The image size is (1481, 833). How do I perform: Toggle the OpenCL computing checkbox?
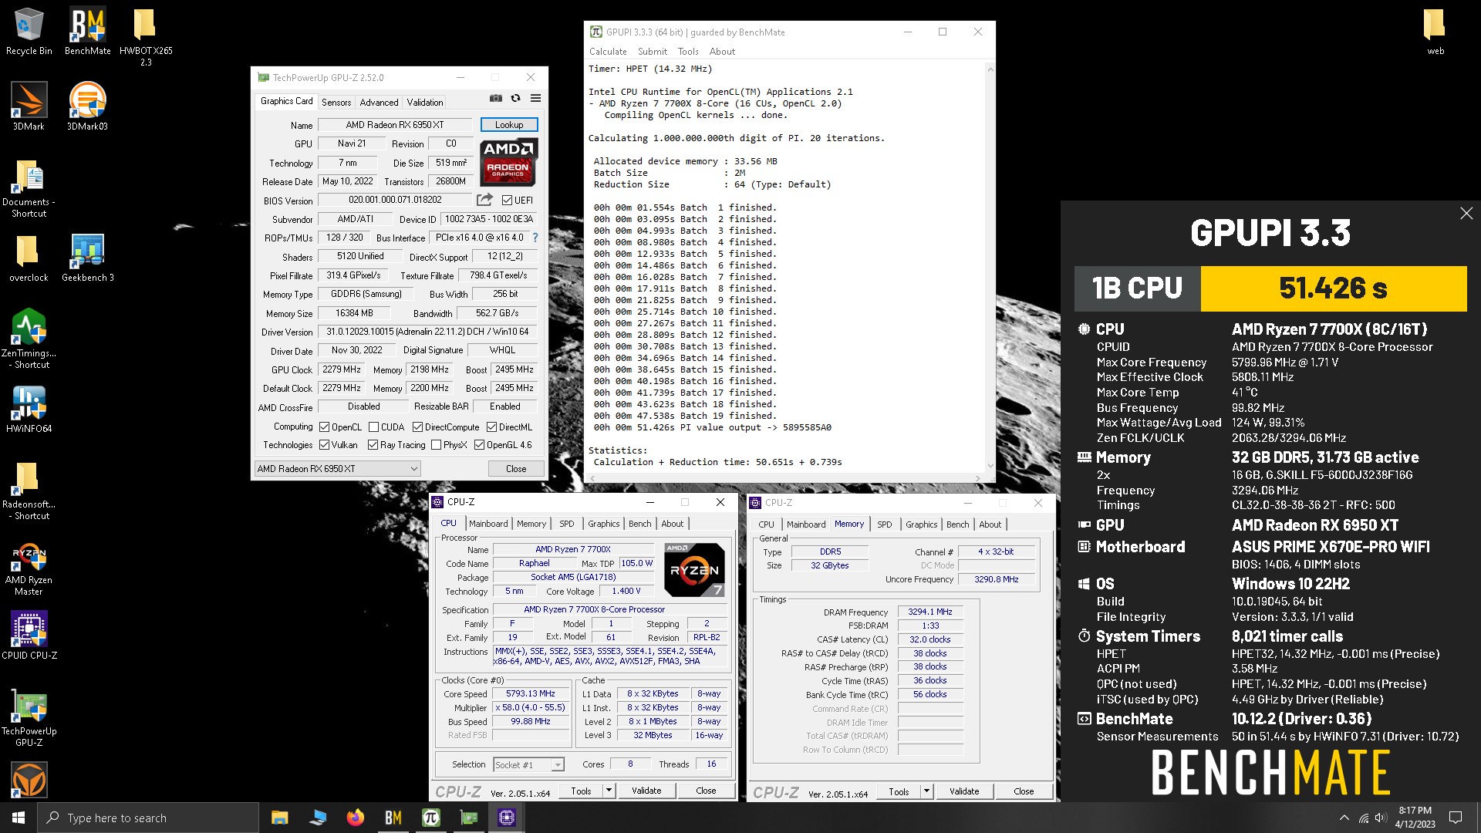tap(325, 427)
